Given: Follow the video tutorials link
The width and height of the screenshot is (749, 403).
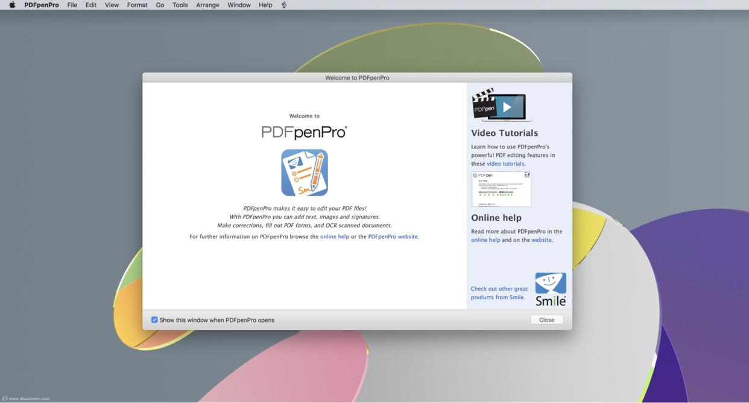Looking at the screenshot, I should [x=505, y=163].
